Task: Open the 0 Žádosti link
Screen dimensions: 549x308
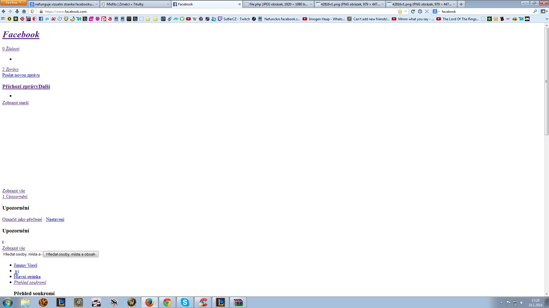Action: 11,49
